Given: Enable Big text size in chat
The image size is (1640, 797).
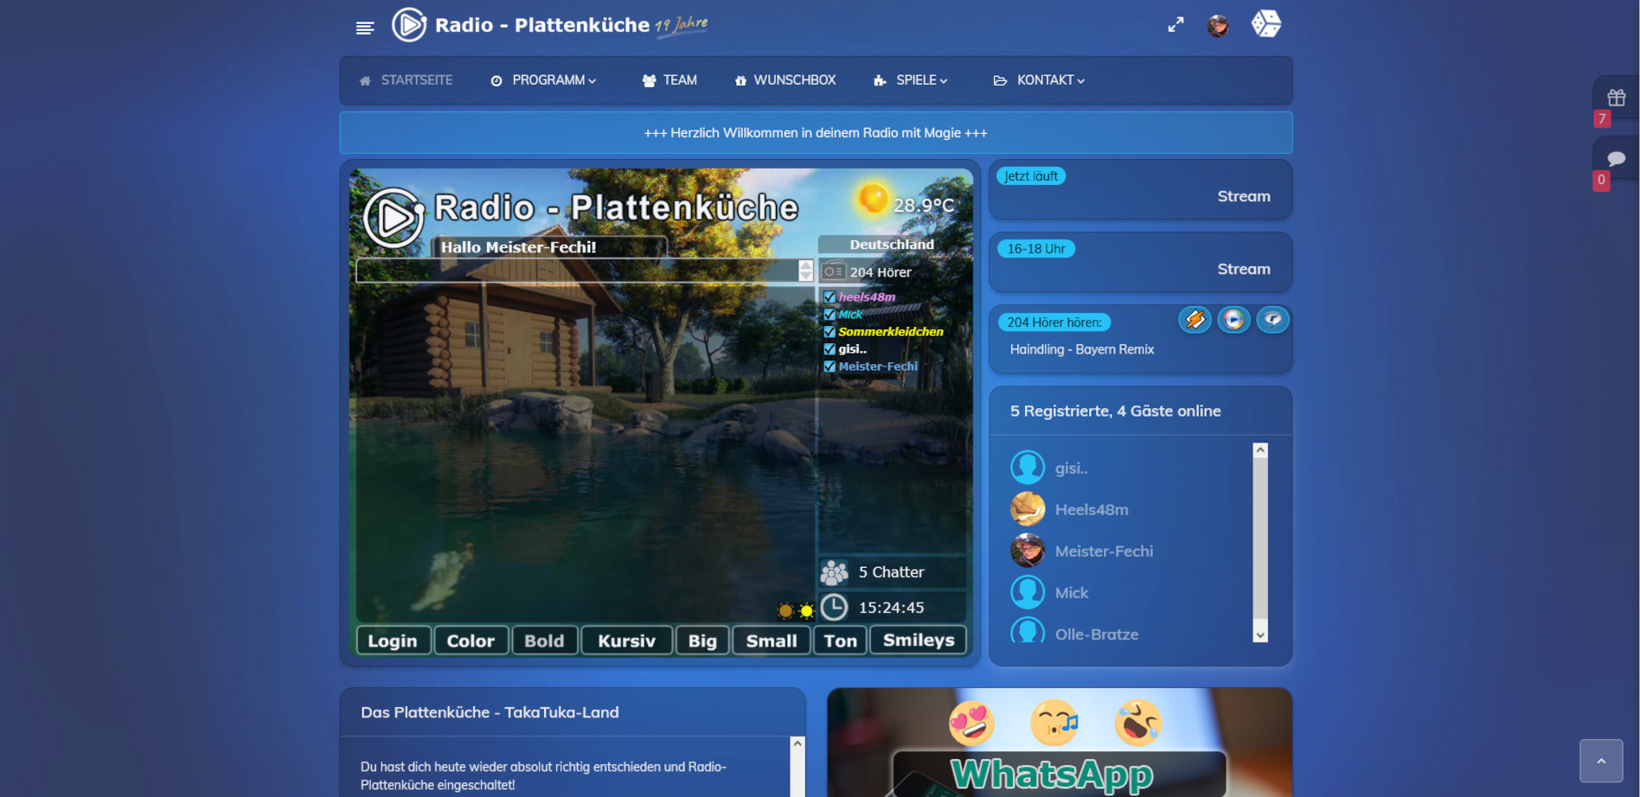Looking at the screenshot, I should tap(702, 641).
